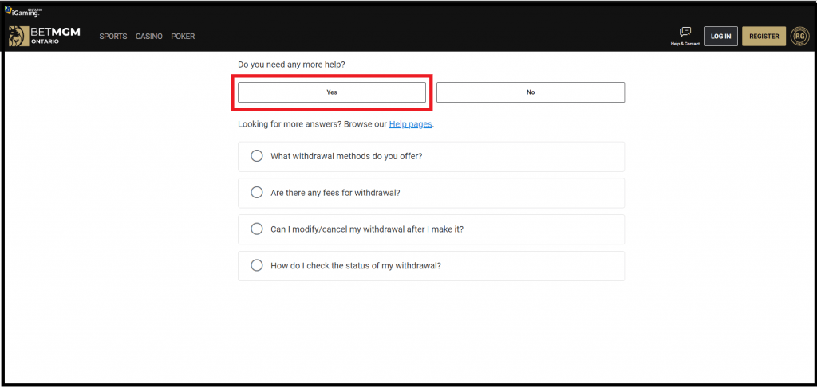Image resolution: width=817 pixels, height=387 pixels.
Task: Answer No to needing more help
Action: [531, 92]
